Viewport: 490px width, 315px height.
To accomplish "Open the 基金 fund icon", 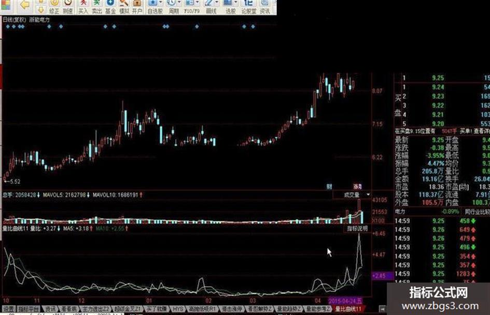I will point(110,7).
